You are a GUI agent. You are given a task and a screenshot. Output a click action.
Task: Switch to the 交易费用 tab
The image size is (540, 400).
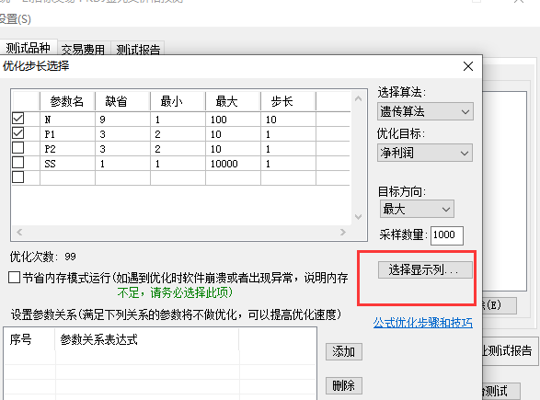coord(84,50)
